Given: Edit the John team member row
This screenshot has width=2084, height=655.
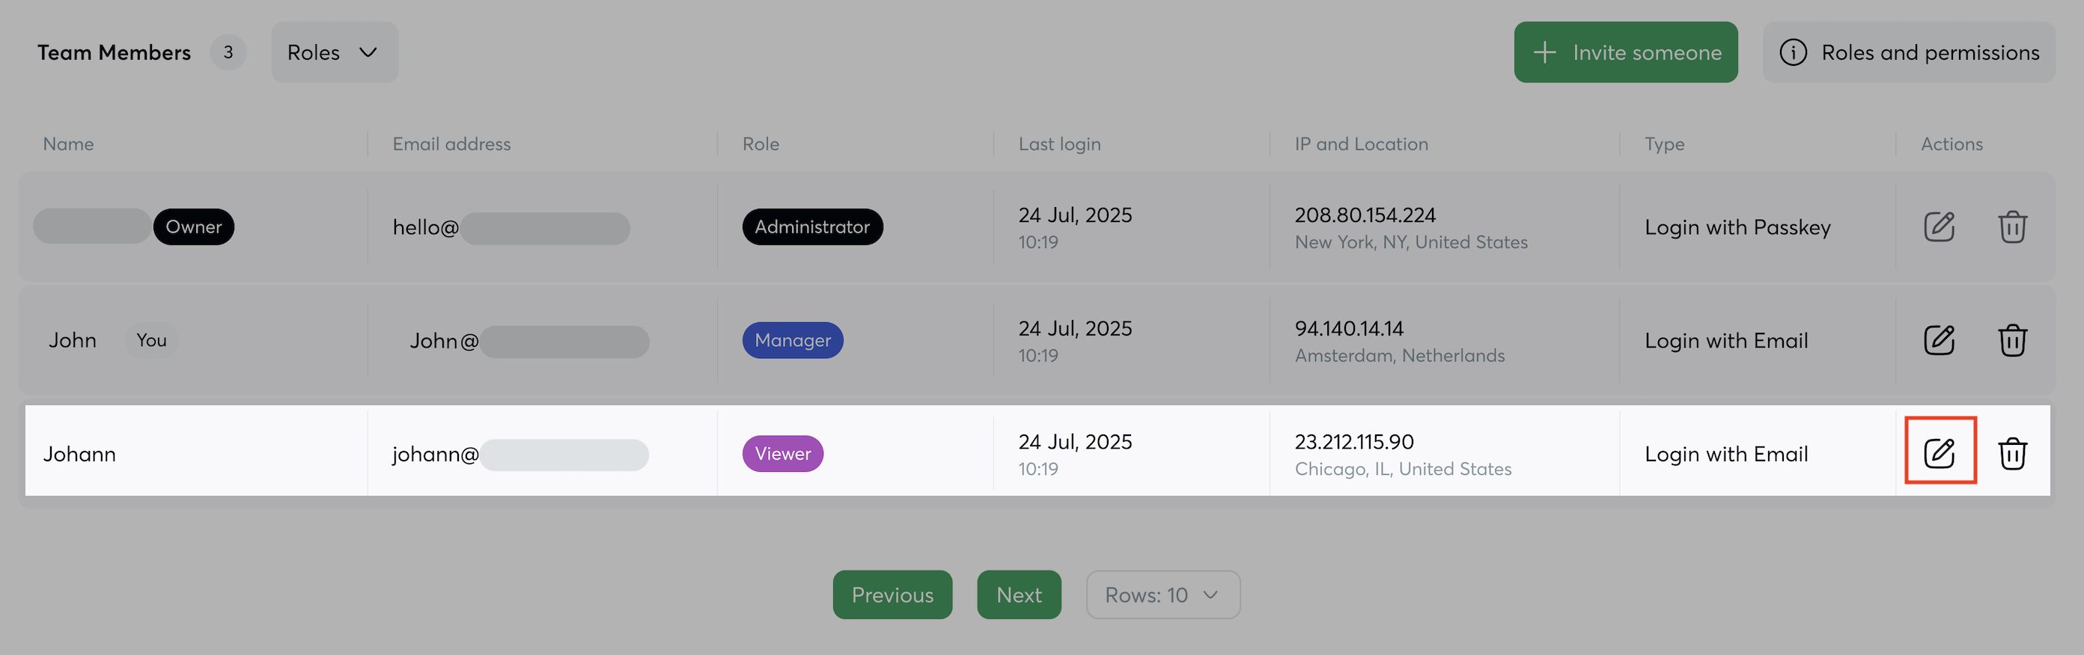Looking at the screenshot, I should point(1940,340).
